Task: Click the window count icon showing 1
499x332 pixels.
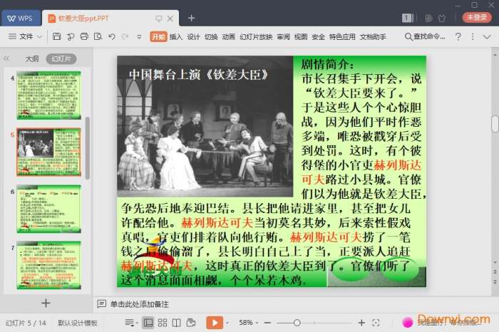Action: (407, 18)
